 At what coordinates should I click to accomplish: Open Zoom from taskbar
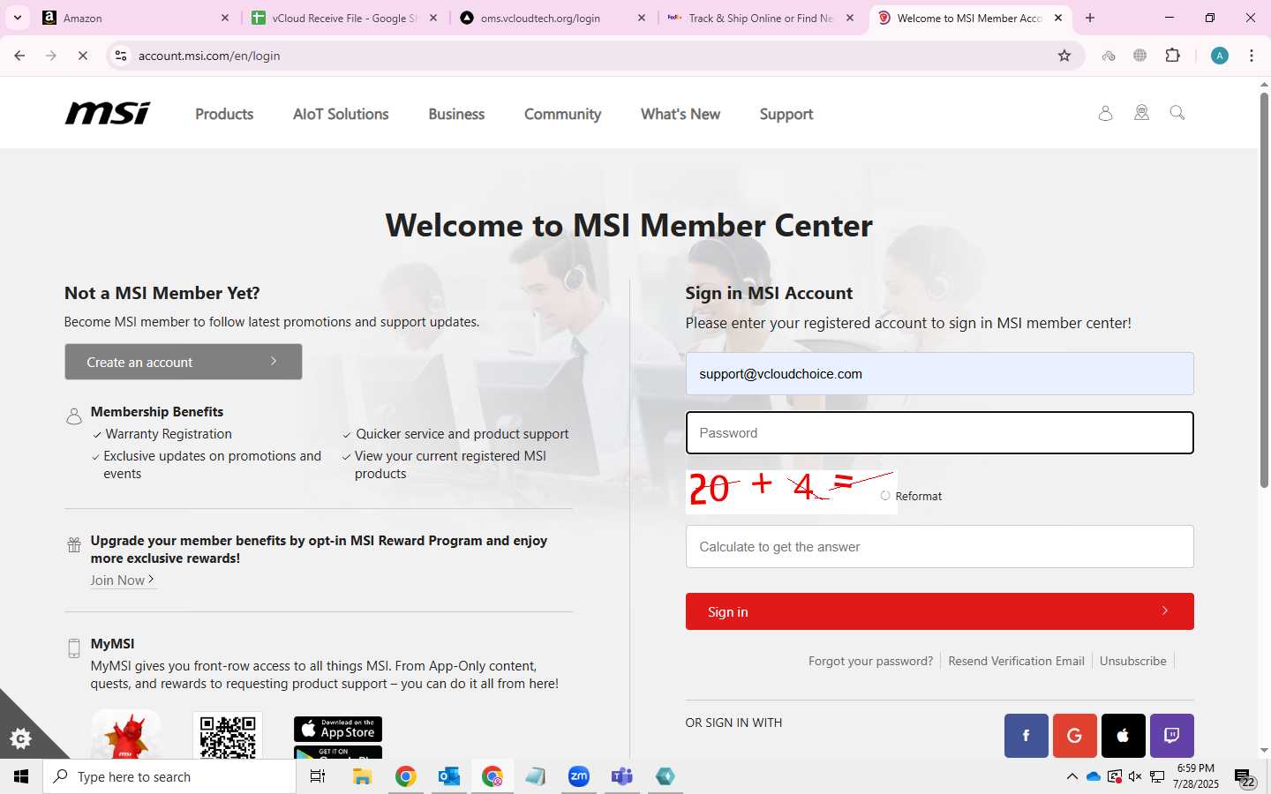[x=579, y=776]
